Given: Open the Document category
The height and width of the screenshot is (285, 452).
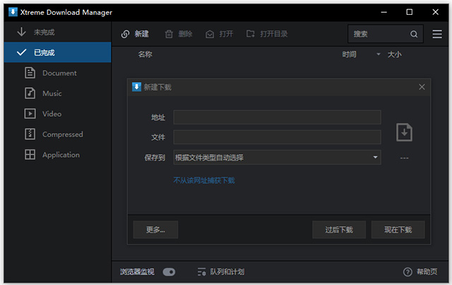Looking at the screenshot, I should point(59,73).
